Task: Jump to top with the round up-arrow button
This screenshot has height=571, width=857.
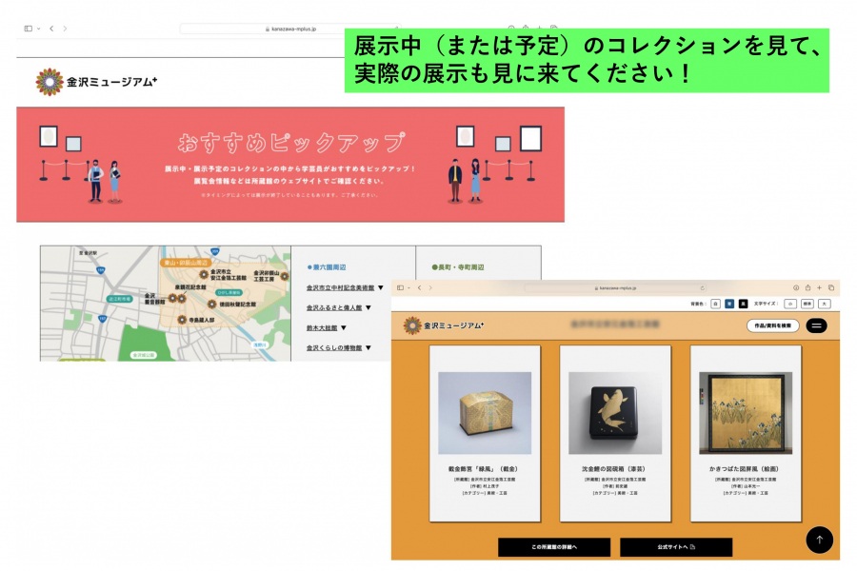Action: click(819, 540)
